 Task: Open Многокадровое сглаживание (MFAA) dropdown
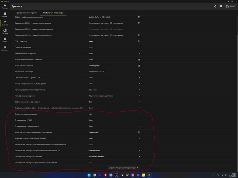tap(139, 138)
